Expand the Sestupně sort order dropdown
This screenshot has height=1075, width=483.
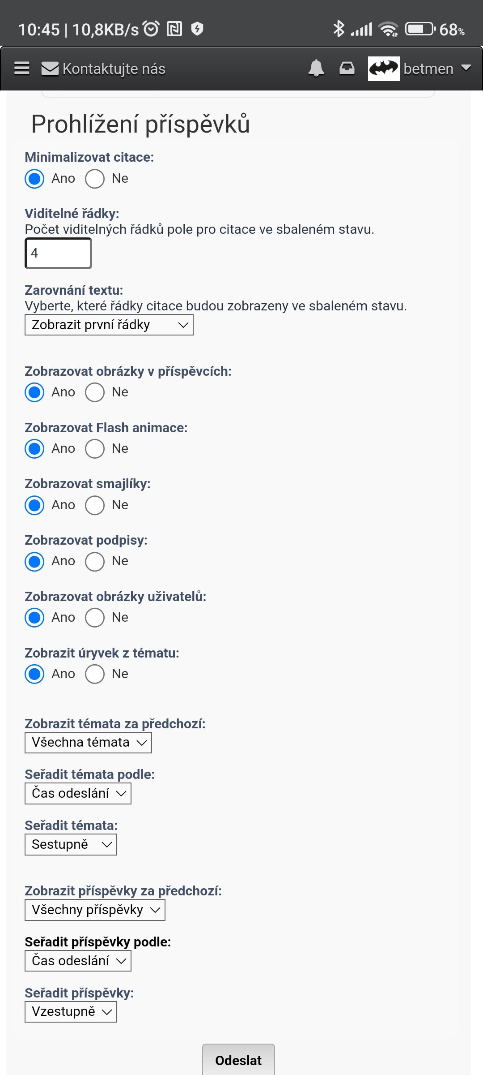(x=71, y=844)
